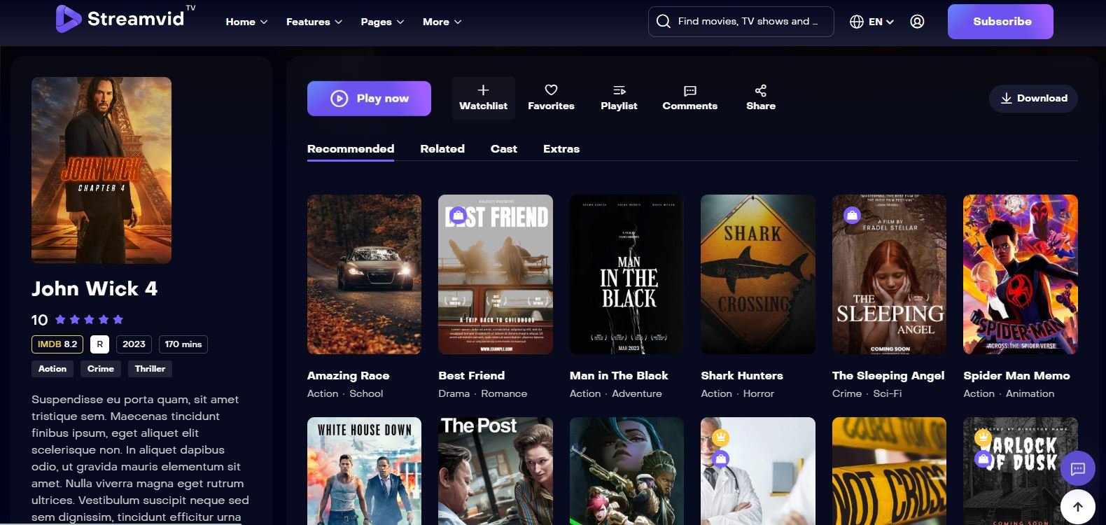The height and width of the screenshot is (525, 1106).
Task: Open The Sleeping Angel title link
Action: 888,376
